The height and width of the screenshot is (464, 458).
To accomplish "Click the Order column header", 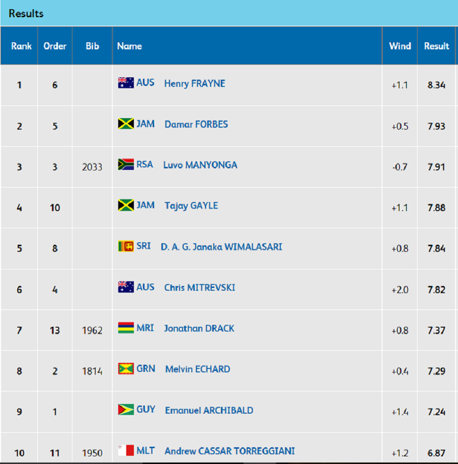I will coord(55,46).
